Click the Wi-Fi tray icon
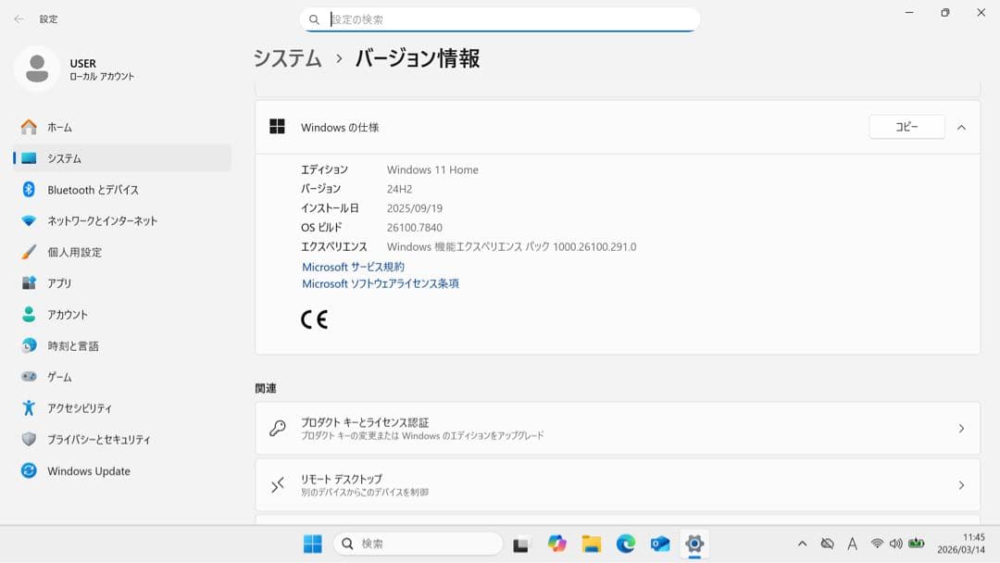Image resolution: width=1000 pixels, height=563 pixels. [878, 544]
